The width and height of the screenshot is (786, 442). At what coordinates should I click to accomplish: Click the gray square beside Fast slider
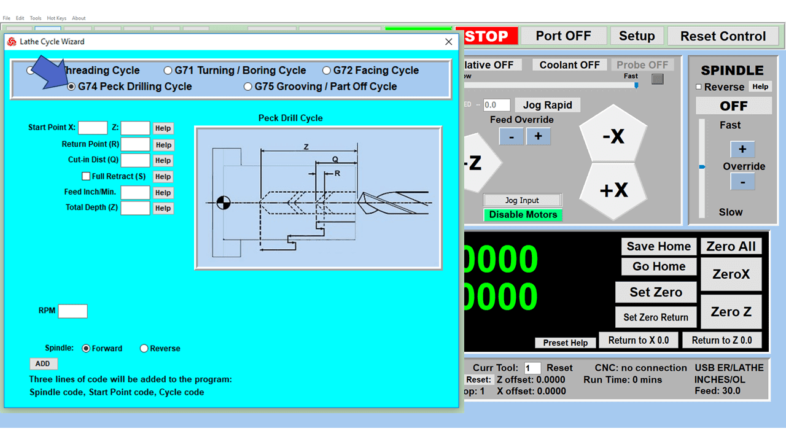[657, 79]
